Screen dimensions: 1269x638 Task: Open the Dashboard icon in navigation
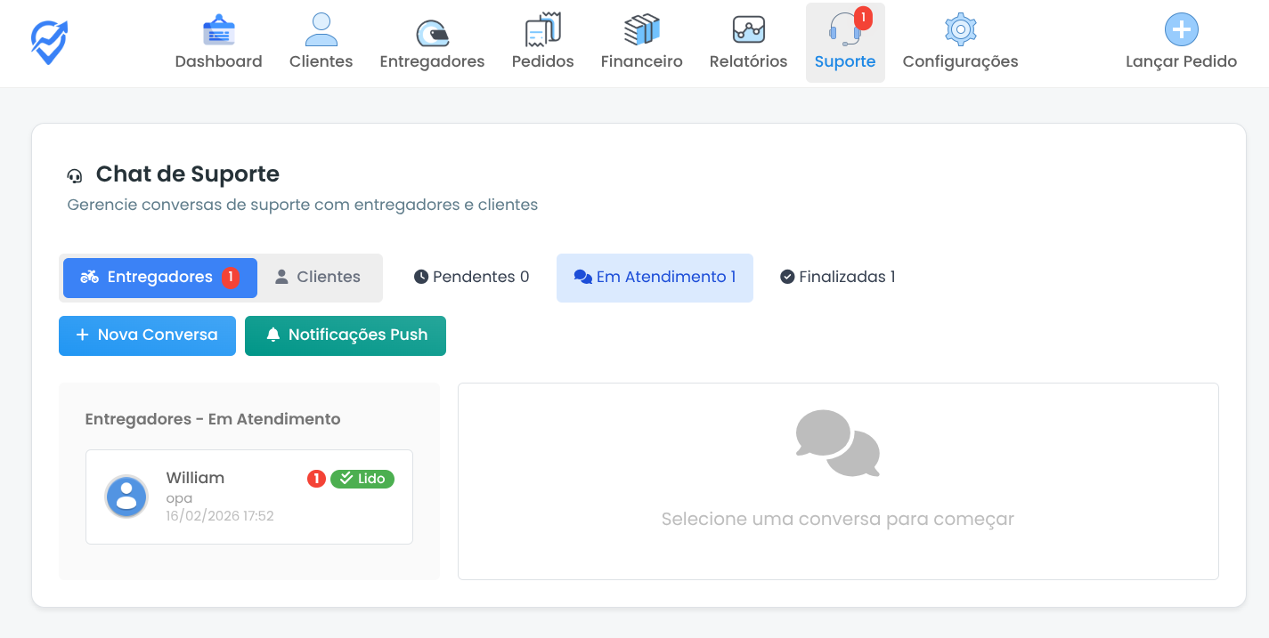(218, 30)
